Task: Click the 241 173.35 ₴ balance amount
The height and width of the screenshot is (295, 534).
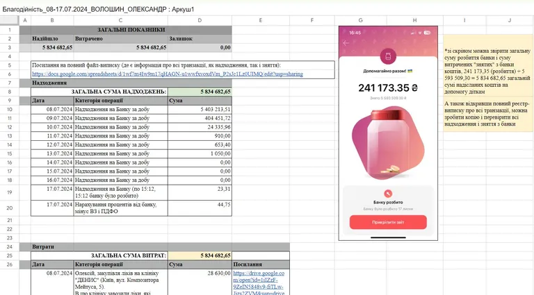Action: (x=388, y=88)
